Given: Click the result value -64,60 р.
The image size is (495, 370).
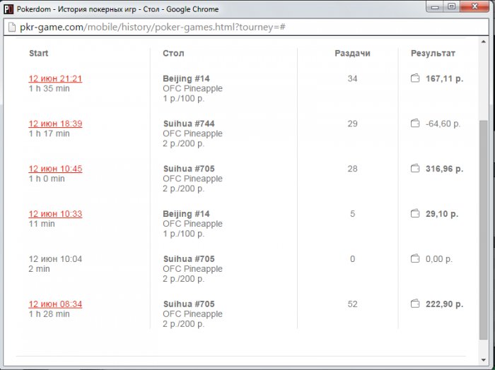Looking at the screenshot, I should 443,124.
